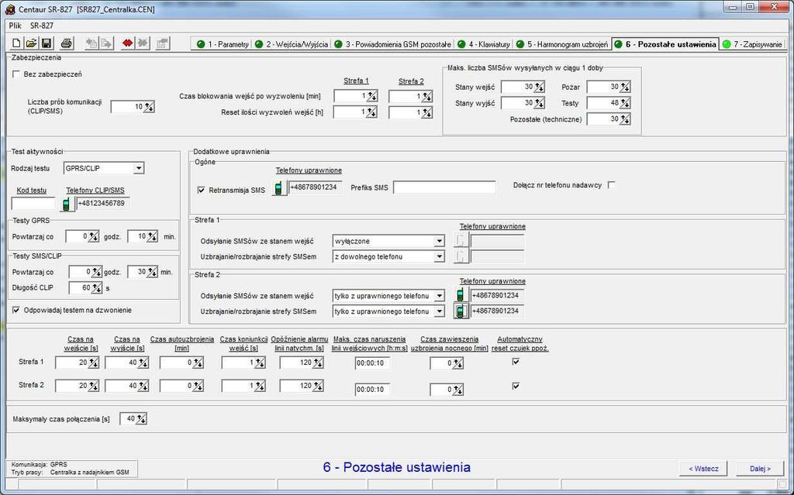Click disabled Strefa 1 phone icon for Odsyłanie SMSów
Screen dimensions: 794x495
click(460, 240)
